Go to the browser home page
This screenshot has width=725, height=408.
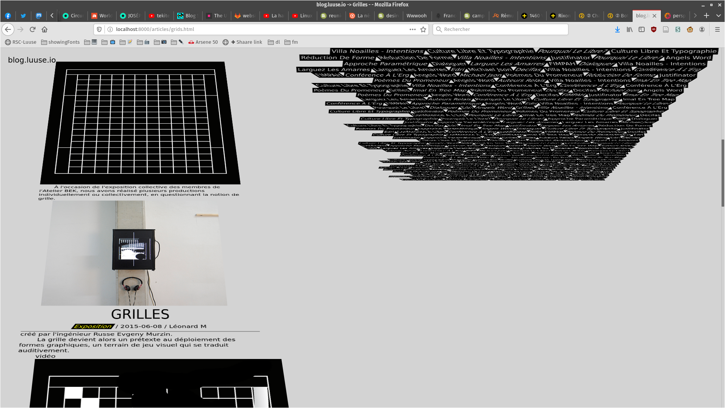(45, 29)
